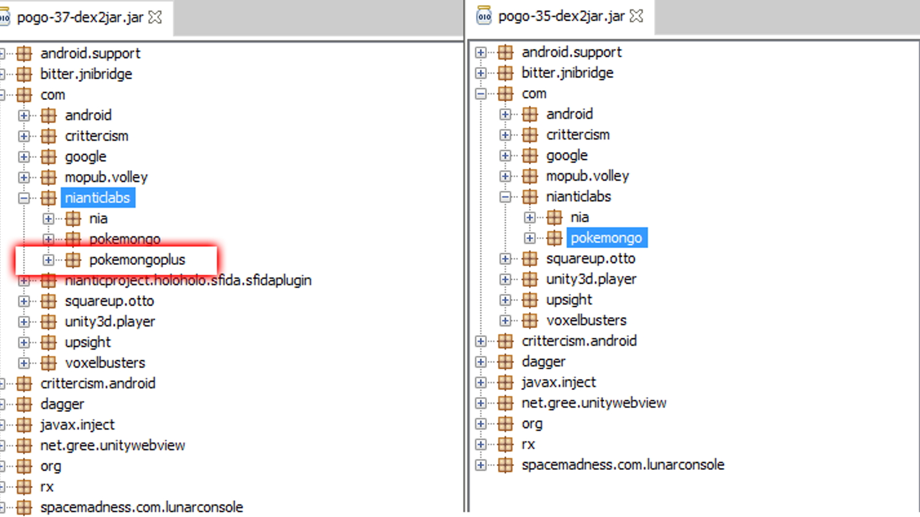Screen dimensions: 920x517
Task: Click google package icon in pogo-37 pane
Action: tap(49, 157)
